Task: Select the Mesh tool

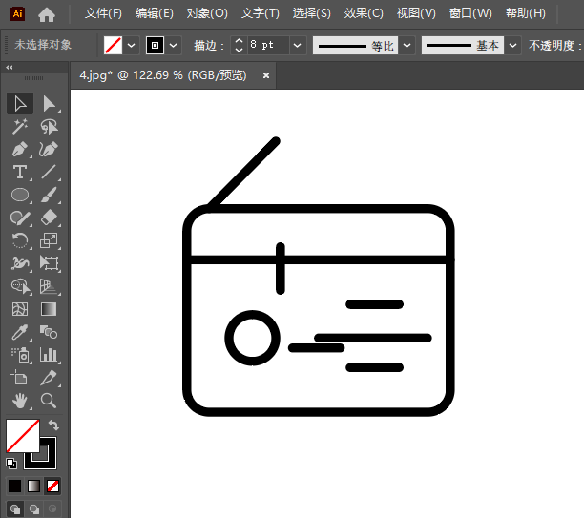Action: pos(20,309)
